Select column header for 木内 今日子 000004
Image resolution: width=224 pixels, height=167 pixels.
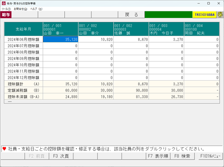pyautogui.click(x=166, y=29)
